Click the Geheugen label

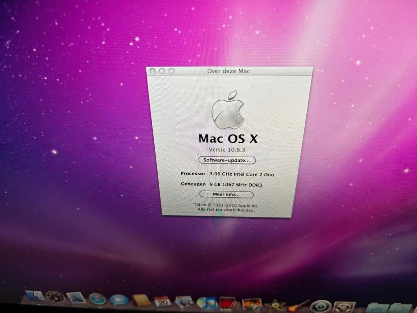point(193,184)
